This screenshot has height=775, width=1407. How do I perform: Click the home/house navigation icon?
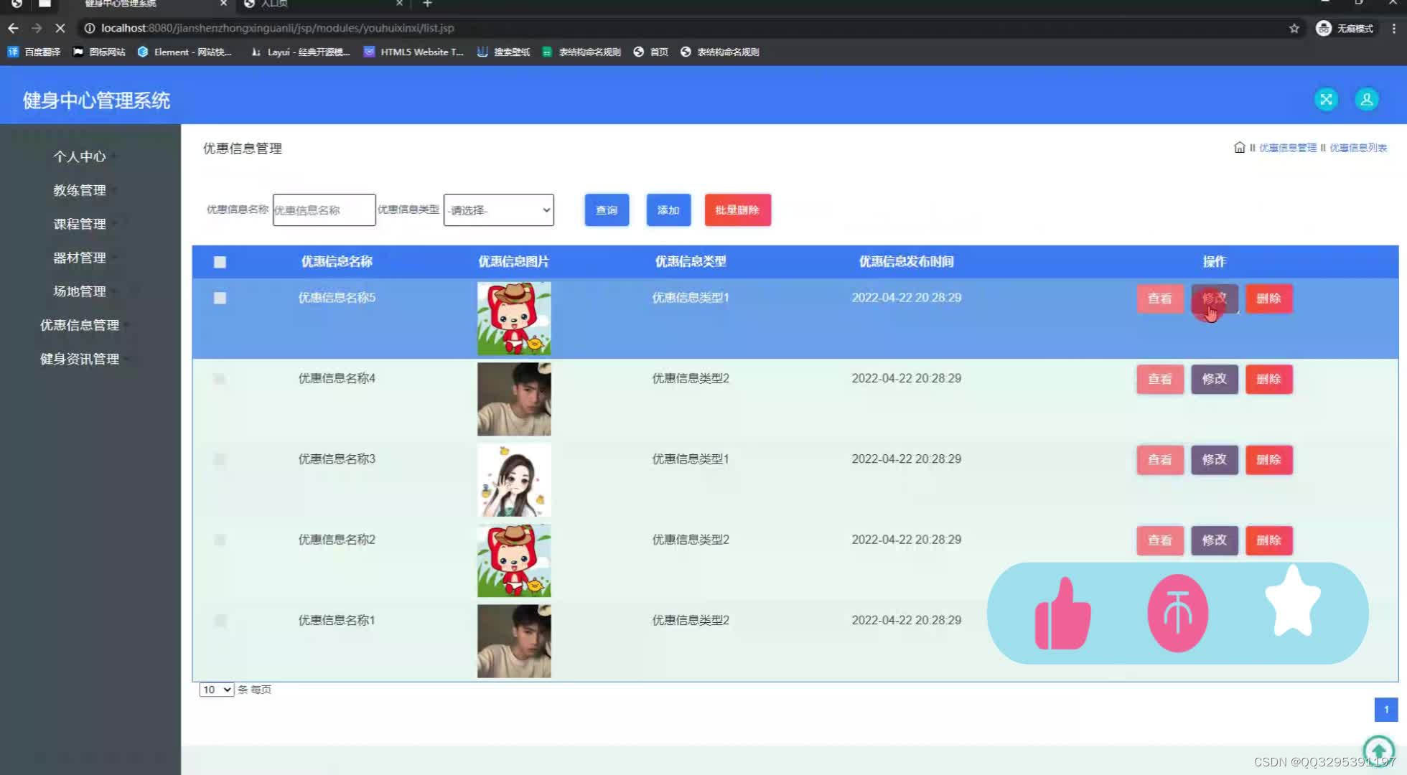[1240, 148]
